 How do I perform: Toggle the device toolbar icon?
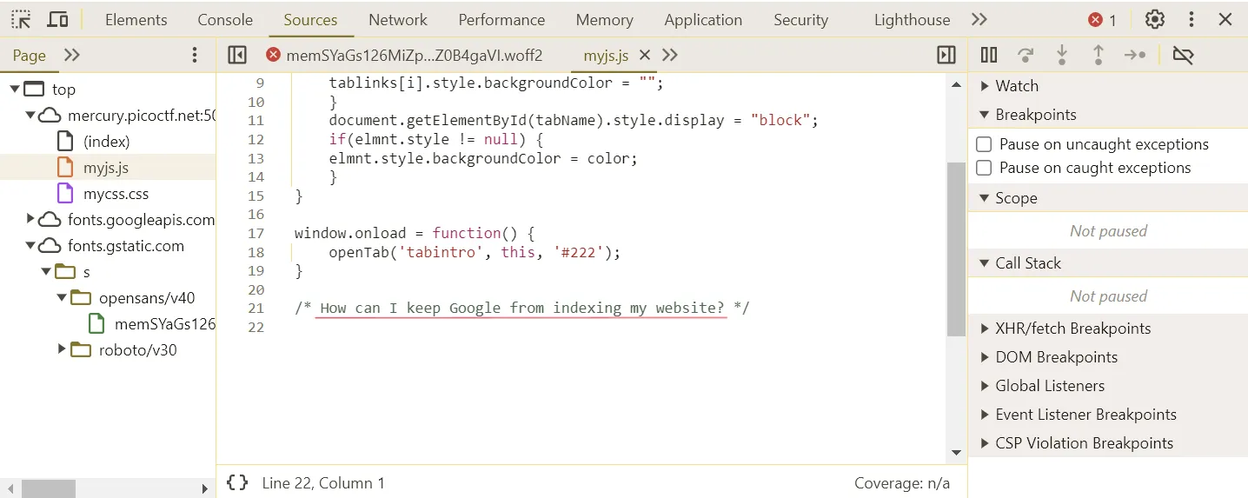click(x=57, y=19)
